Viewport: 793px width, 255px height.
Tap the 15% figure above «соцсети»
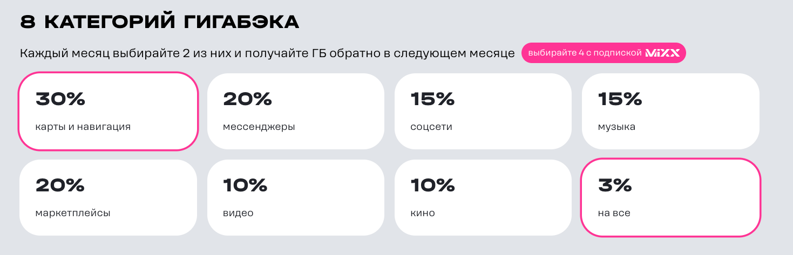[x=432, y=99]
